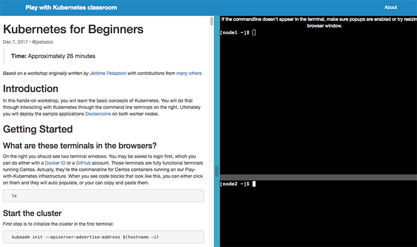Click the gray divider between node terminals
The width and height of the screenshot is (417, 247).
click(x=318, y=177)
